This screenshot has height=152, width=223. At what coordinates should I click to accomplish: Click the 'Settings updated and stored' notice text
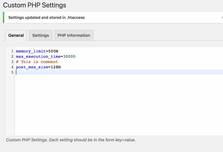click(46, 17)
